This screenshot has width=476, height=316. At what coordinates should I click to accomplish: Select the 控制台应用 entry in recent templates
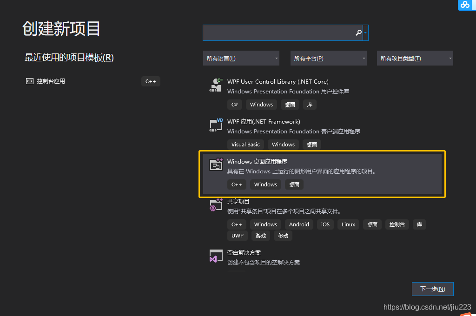pos(51,81)
